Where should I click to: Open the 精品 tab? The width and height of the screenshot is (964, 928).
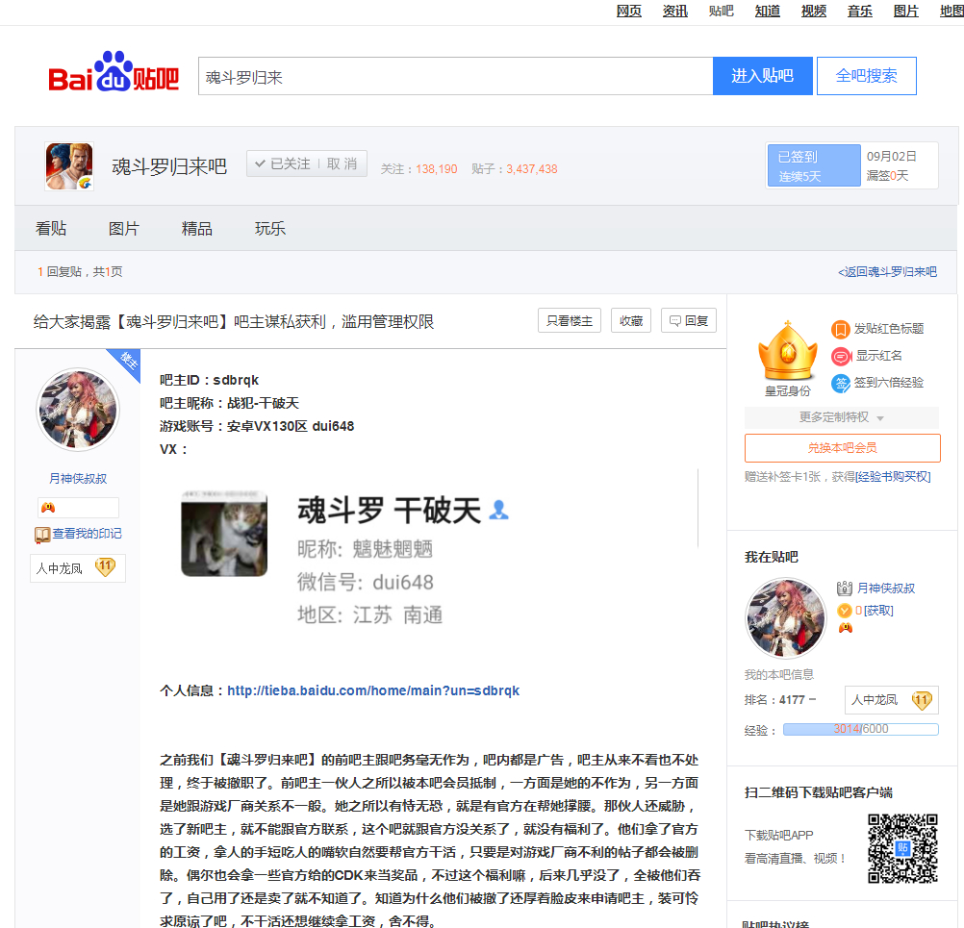[x=196, y=229]
